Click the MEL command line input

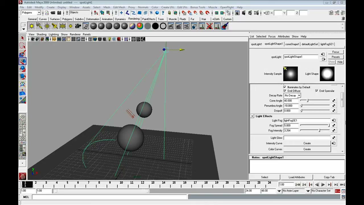110,197
